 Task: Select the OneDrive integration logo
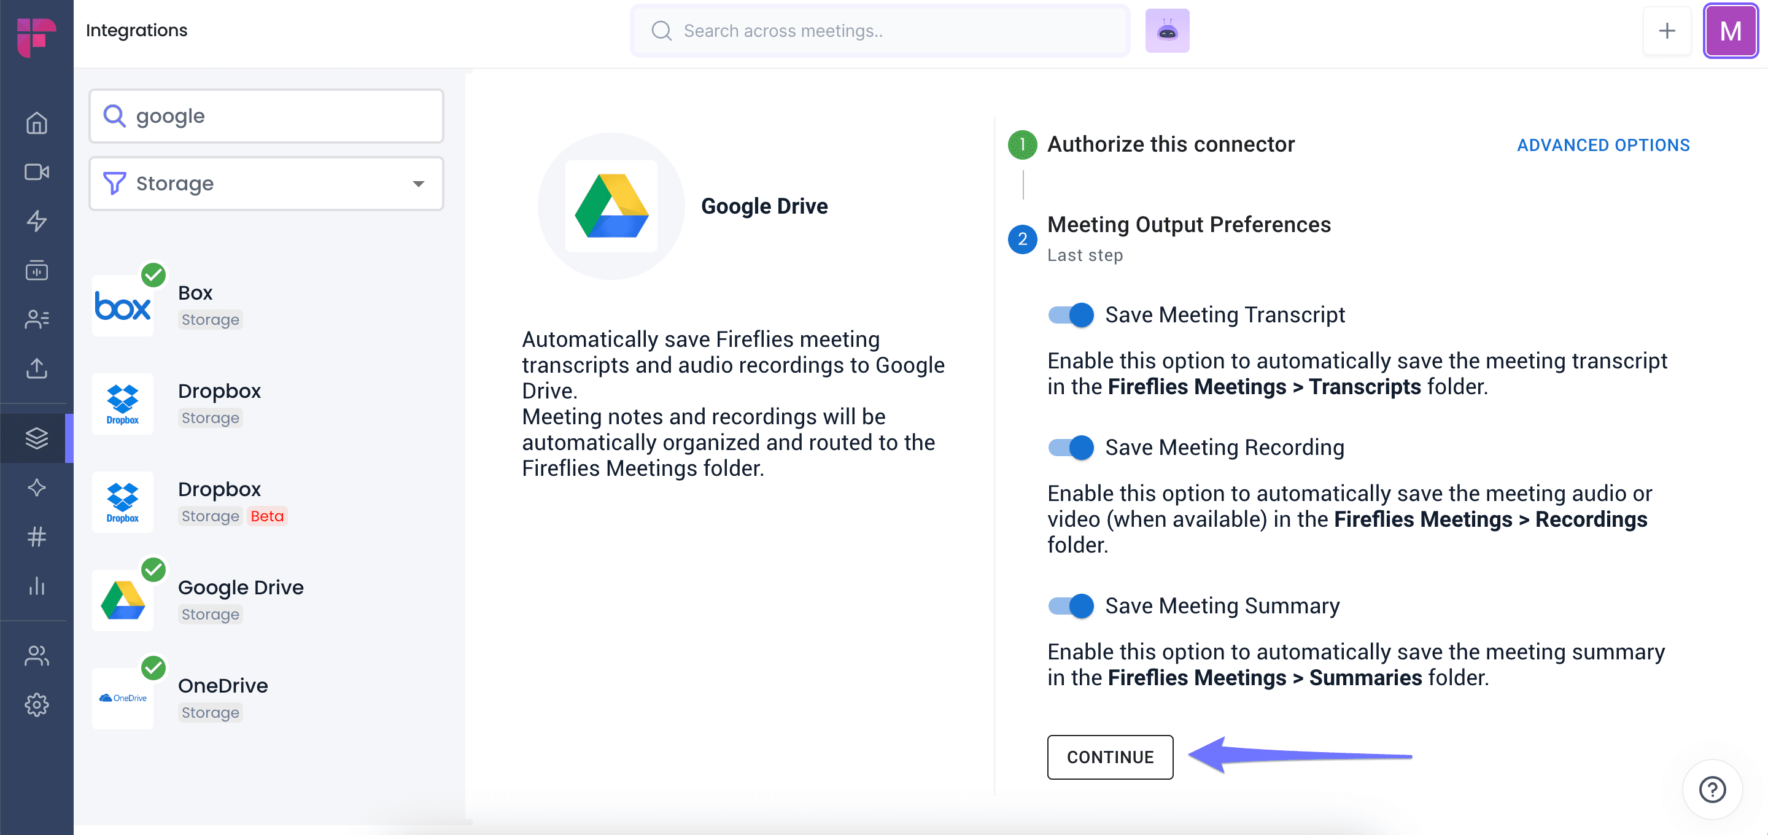(123, 698)
